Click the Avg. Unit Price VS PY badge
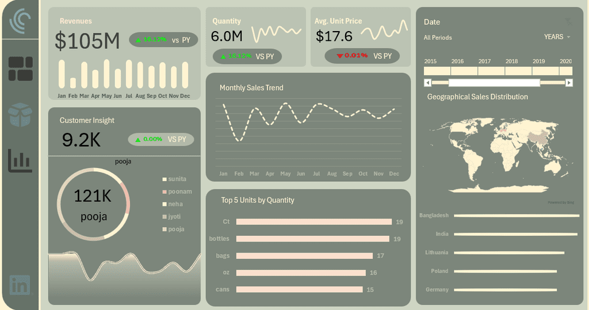The image size is (589, 310). [x=362, y=56]
